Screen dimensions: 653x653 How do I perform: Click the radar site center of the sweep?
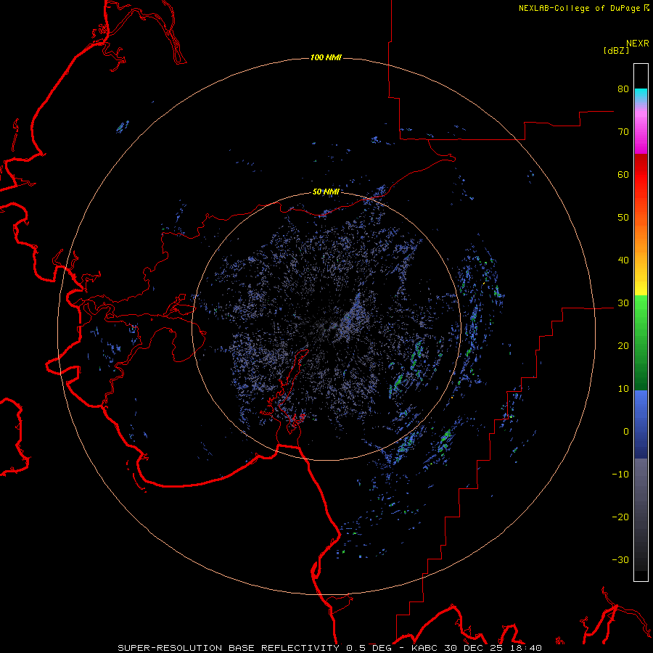pyautogui.click(x=326, y=326)
